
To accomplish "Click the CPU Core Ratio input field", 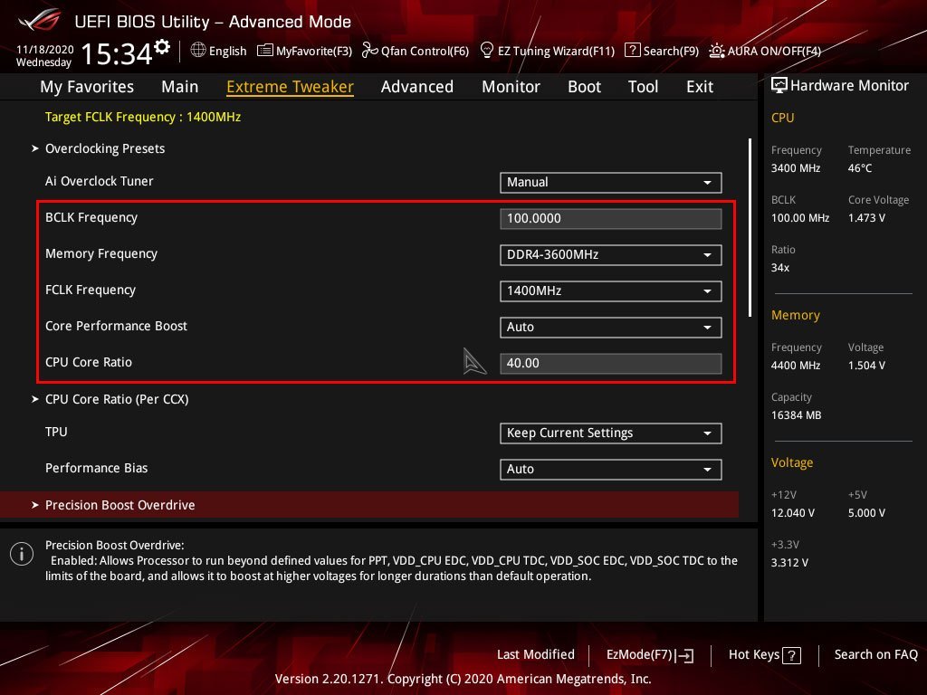I will point(611,364).
